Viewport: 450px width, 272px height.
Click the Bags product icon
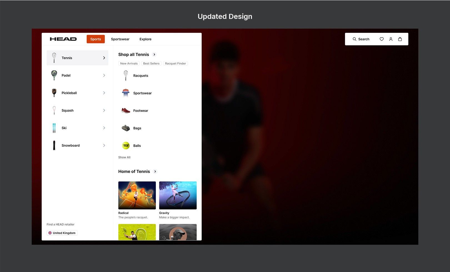[x=126, y=128]
